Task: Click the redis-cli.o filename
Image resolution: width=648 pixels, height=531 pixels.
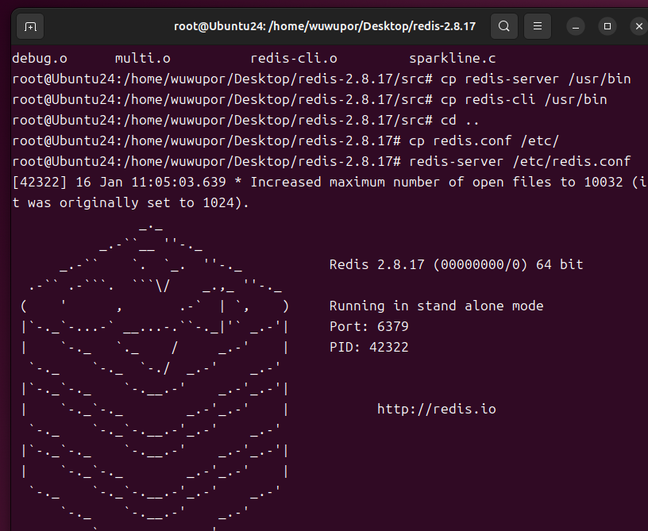Action: (294, 58)
